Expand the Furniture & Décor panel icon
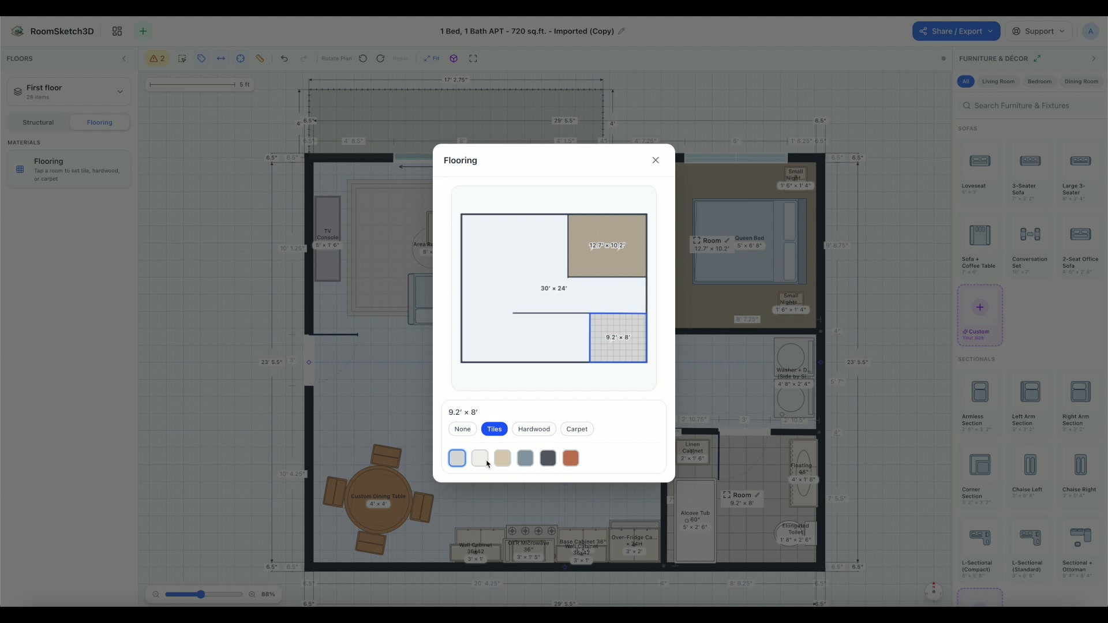 pos(1037,58)
